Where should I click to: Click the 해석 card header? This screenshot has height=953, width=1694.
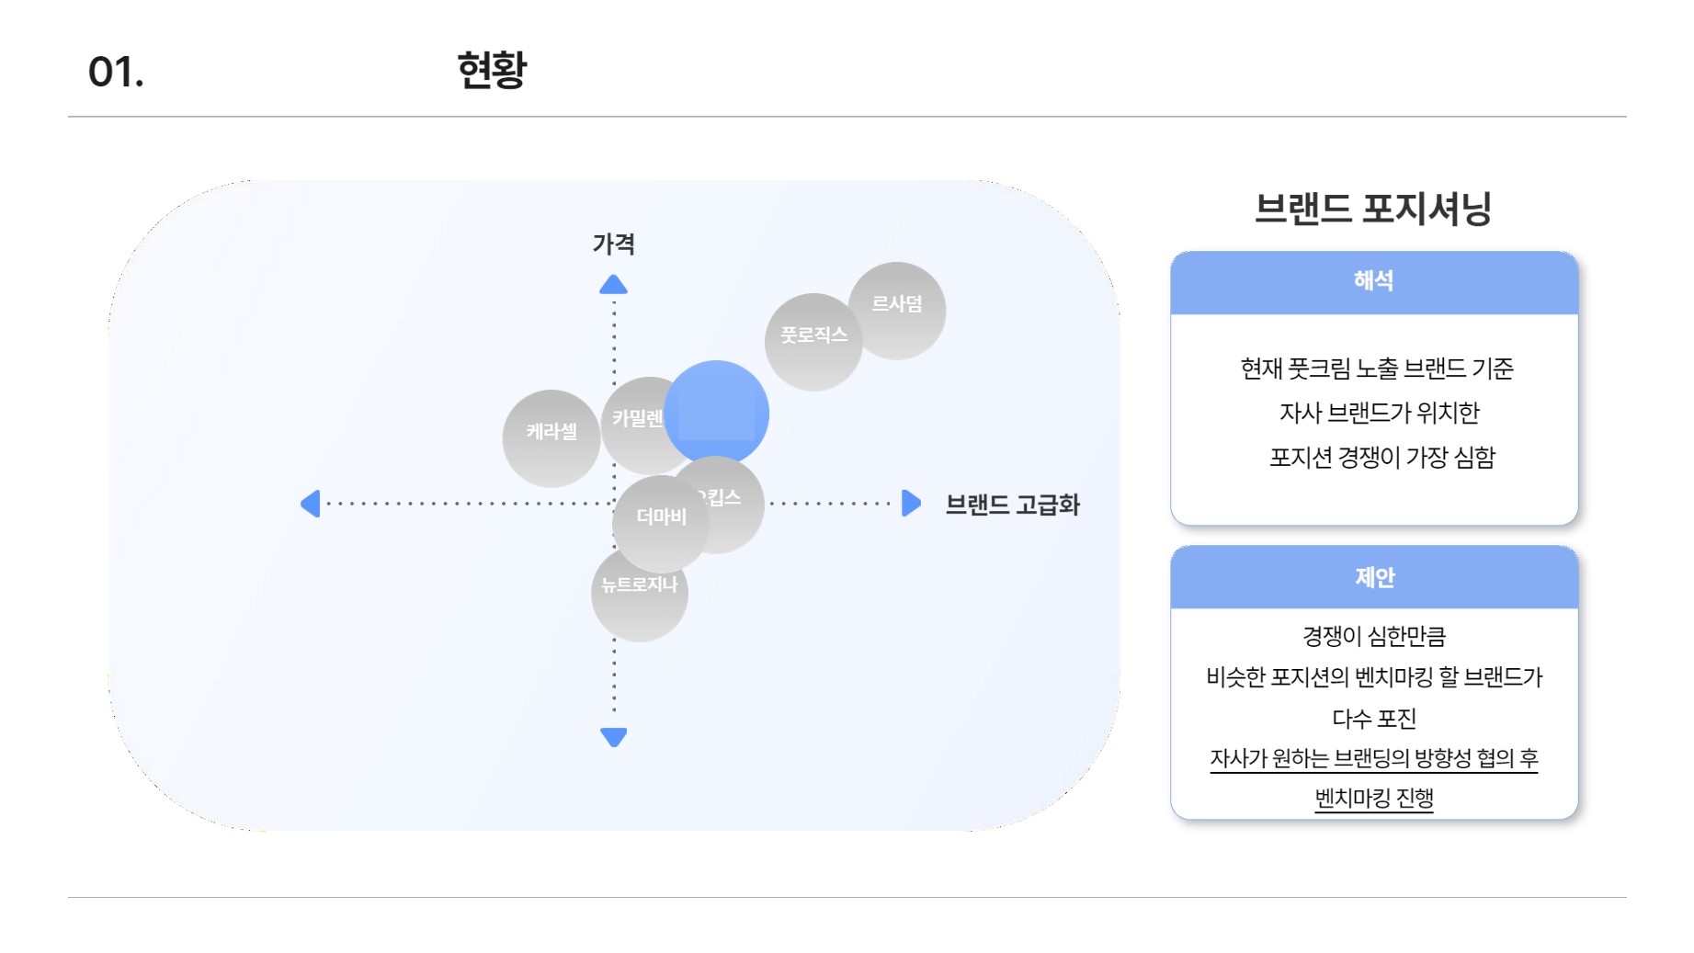(x=1374, y=282)
